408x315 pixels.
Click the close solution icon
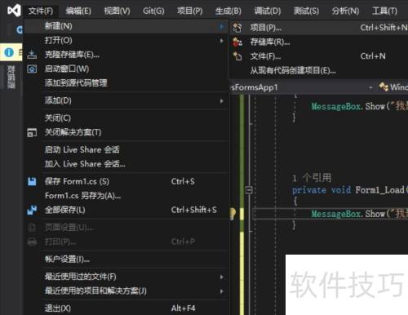coord(32,133)
